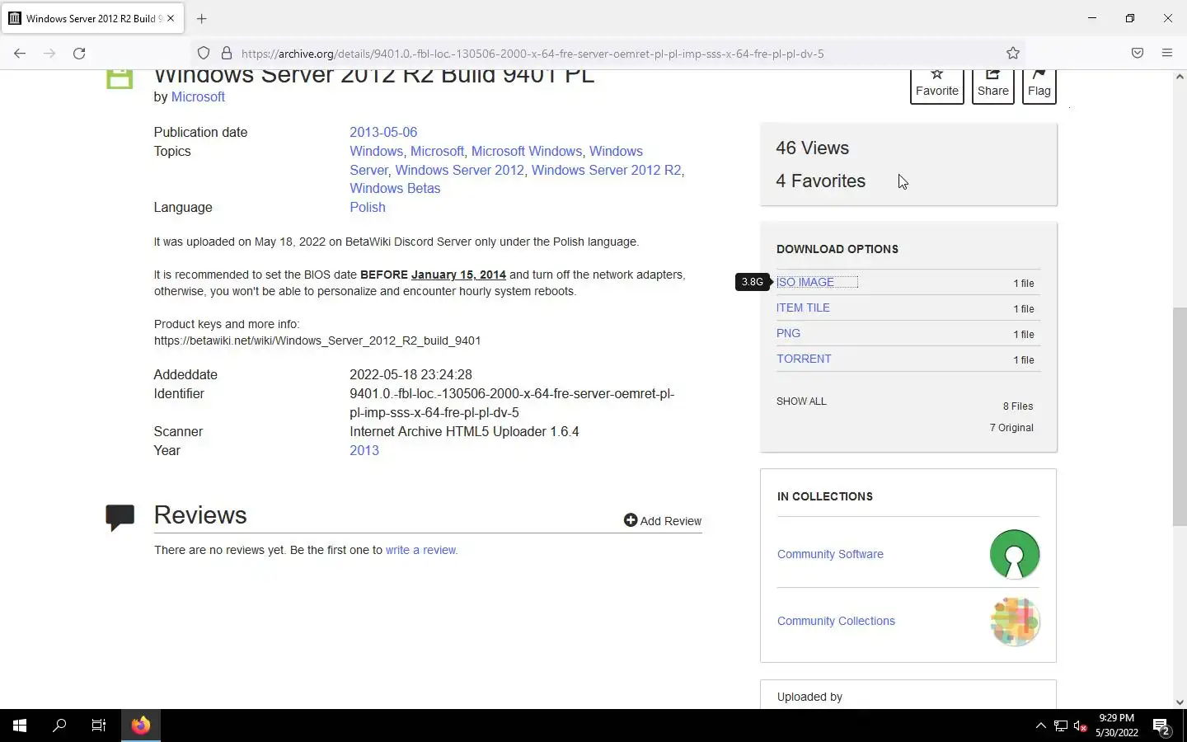
Task: Click the Reviews speech bubble icon
Action: click(120, 517)
